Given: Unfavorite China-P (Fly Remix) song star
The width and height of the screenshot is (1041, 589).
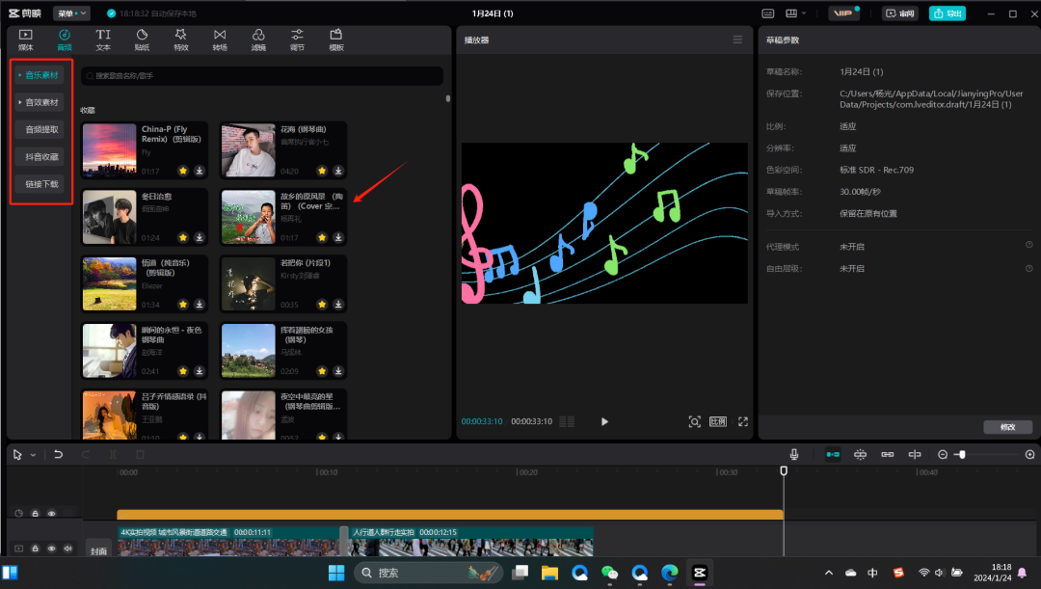Looking at the screenshot, I should pos(183,171).
